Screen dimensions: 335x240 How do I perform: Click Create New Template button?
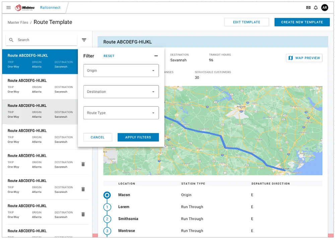tap(302, 22)
